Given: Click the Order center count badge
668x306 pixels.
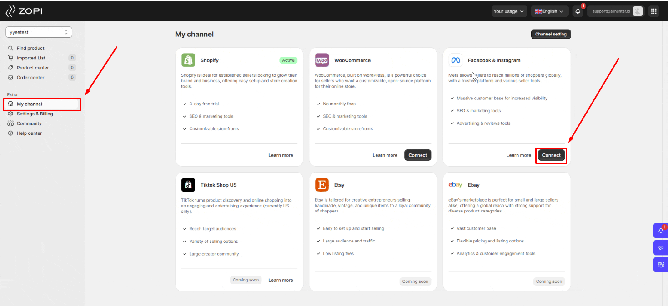Looking at the screenshot, I should (x=72, y=78).
